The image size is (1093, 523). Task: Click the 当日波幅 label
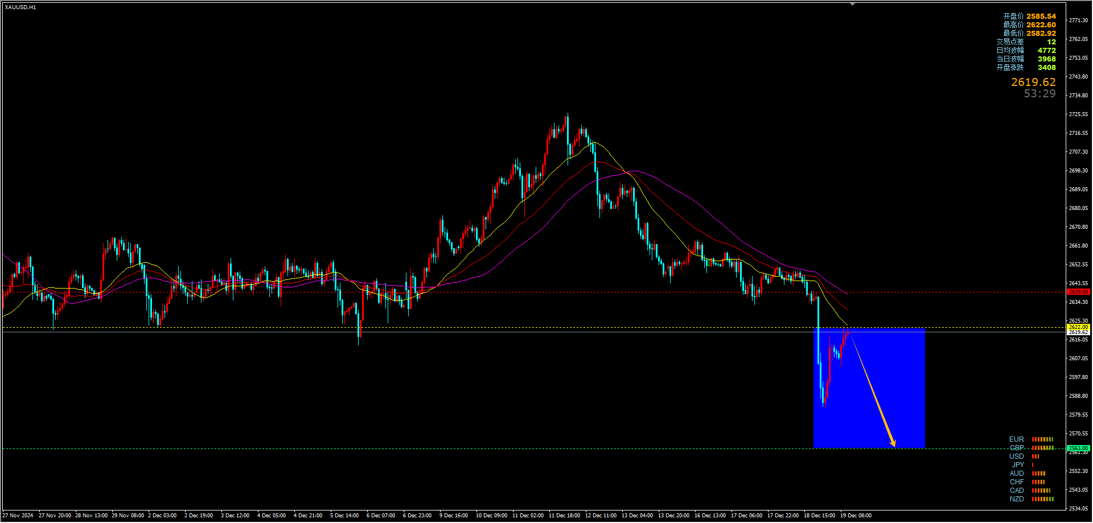1010,59
